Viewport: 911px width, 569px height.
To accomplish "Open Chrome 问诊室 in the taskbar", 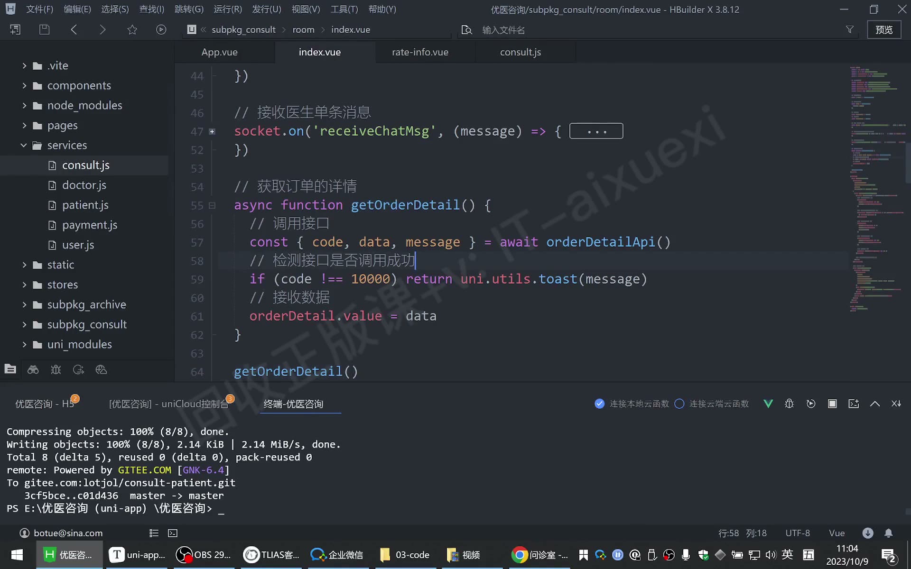I will pyautogui.click(x=540, y=555).
